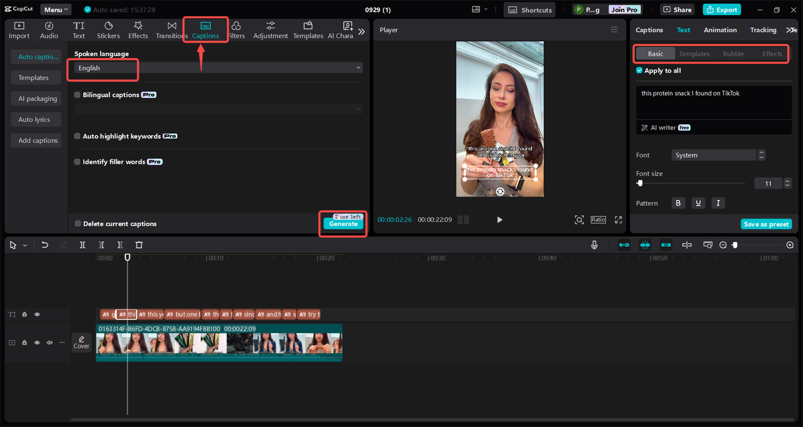The width and height of the screenshot is (803, 427).
Task: Click the Generate captions button
Action: pos(343,224)
